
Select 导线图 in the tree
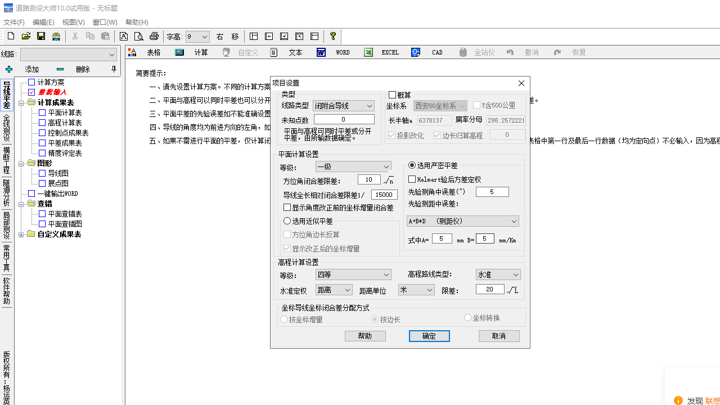[58, 173]
